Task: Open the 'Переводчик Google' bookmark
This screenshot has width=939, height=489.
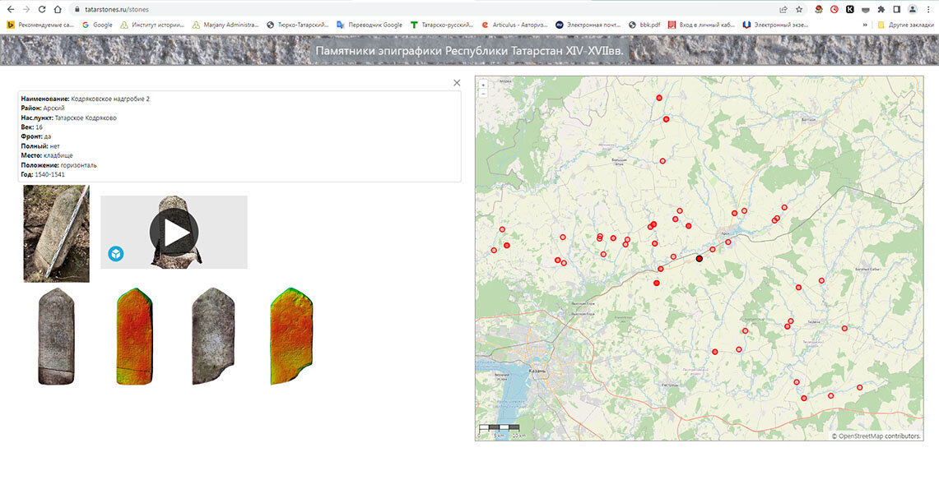Action: click(370, 25)
